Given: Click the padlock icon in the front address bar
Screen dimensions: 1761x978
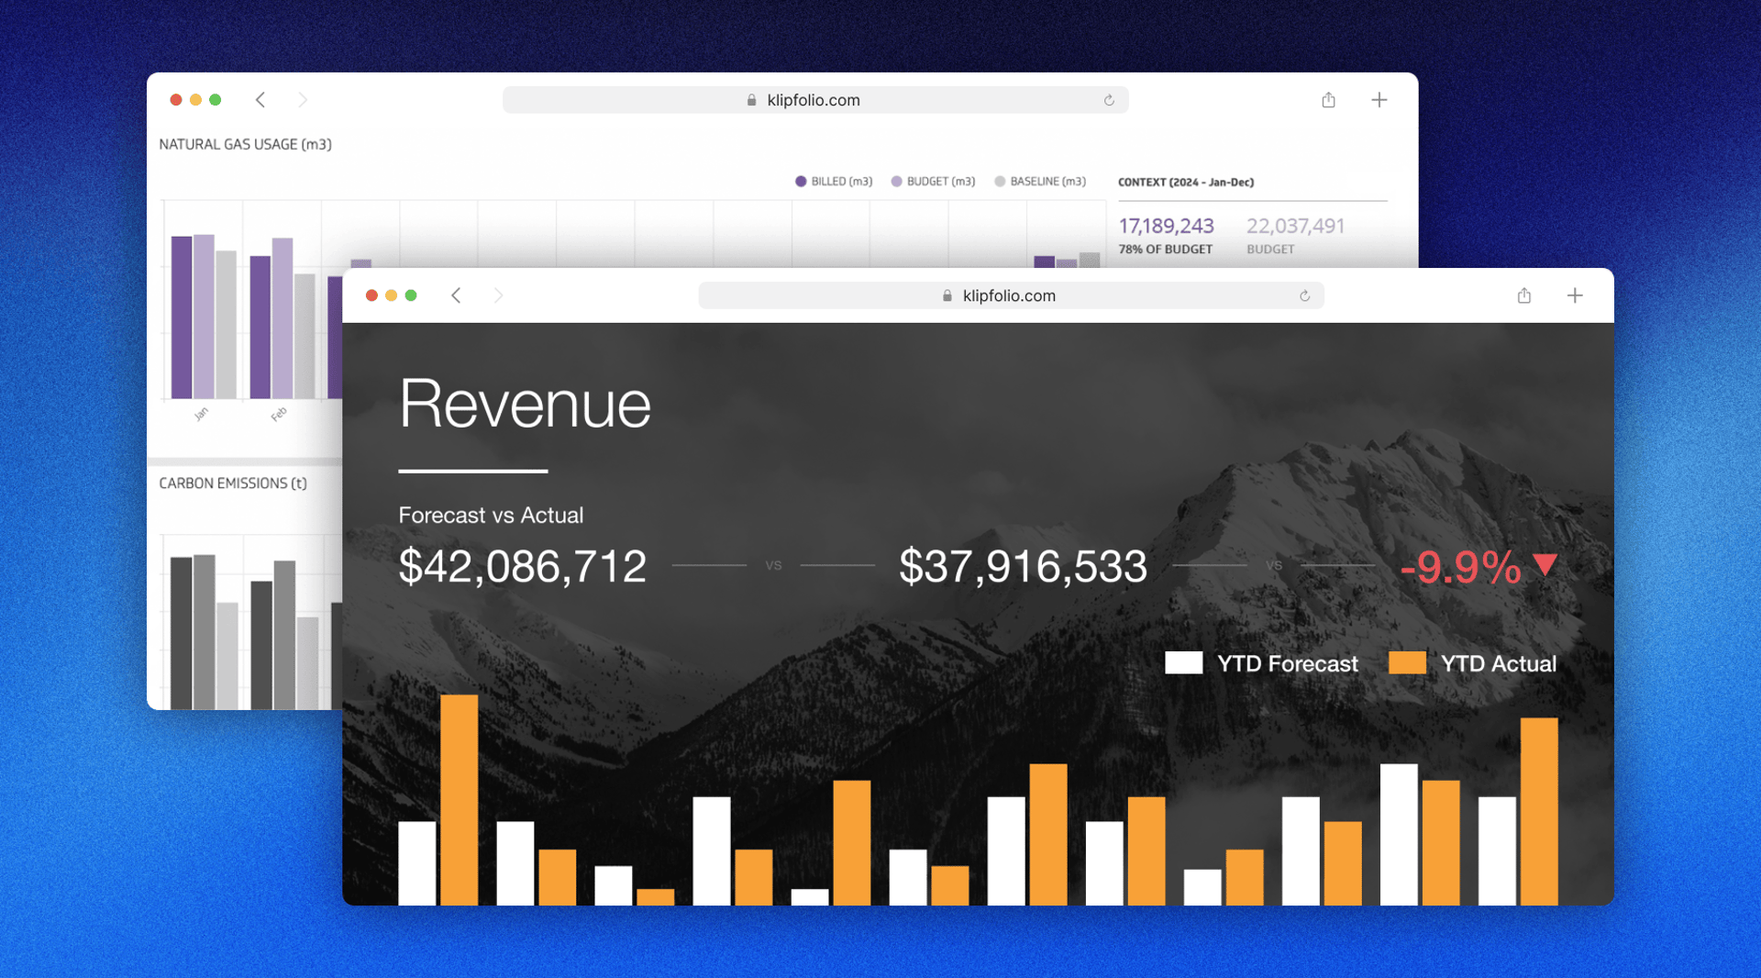Looking at the screenshot, I should pyautogui.click(x=946, y=295).
